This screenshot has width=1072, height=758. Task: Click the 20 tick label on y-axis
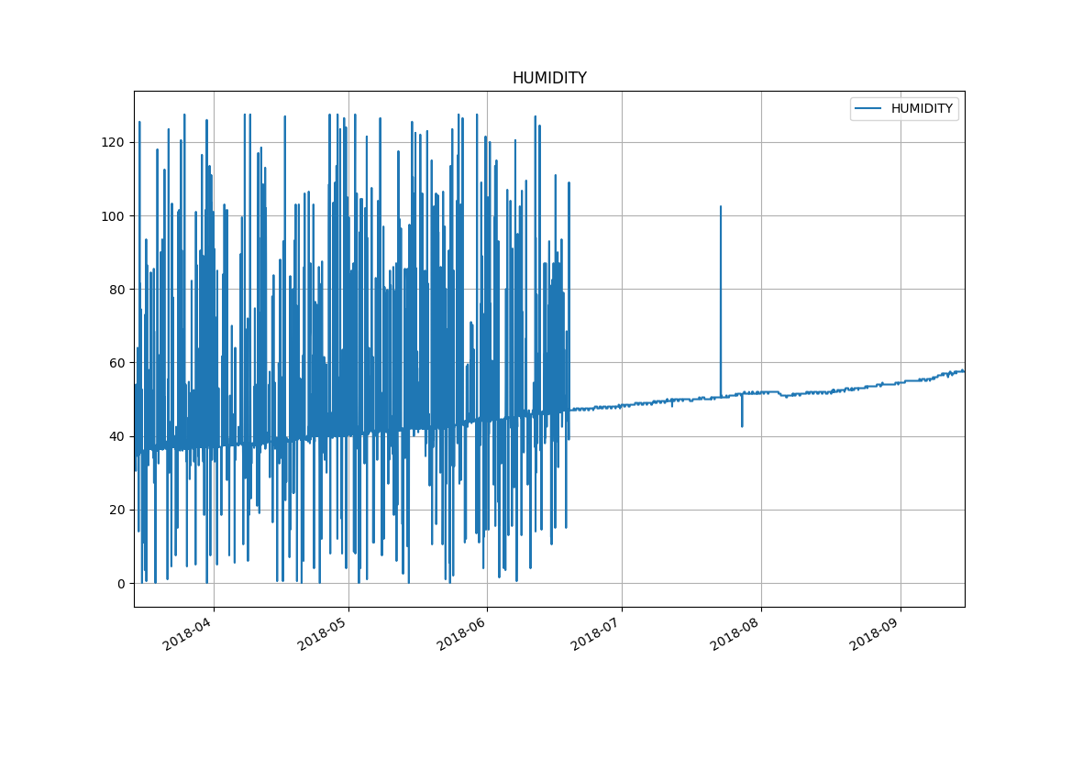[x=116, y=511]
